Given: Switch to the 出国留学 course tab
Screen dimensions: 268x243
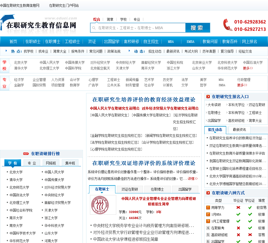Looking at the screenshot, I should 185,189.
